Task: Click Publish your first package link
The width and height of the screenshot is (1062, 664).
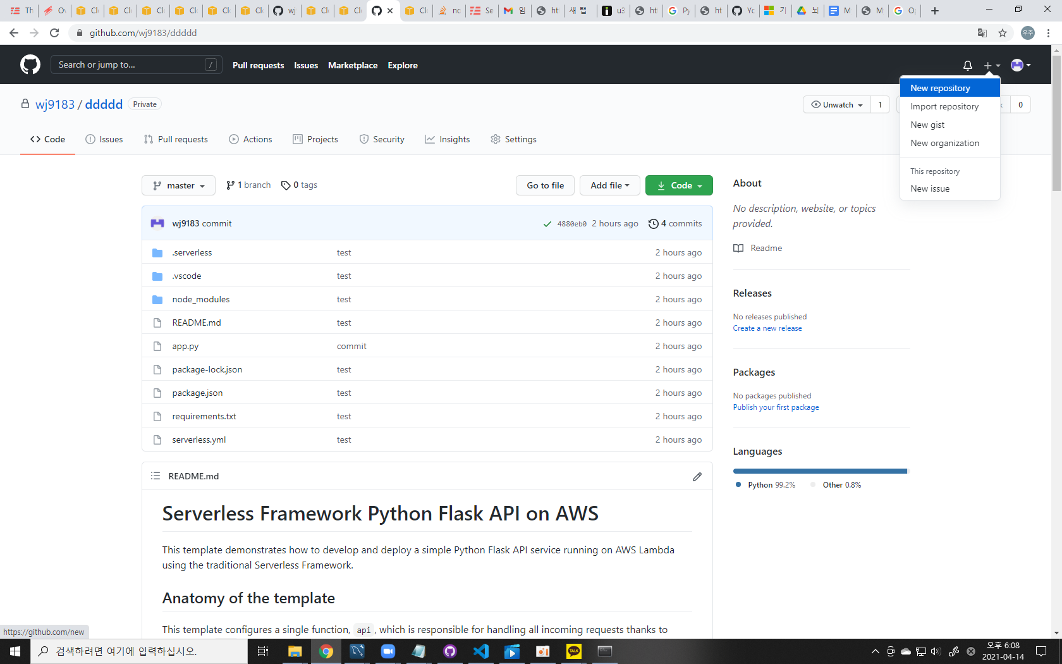Action: coord(776,407)
